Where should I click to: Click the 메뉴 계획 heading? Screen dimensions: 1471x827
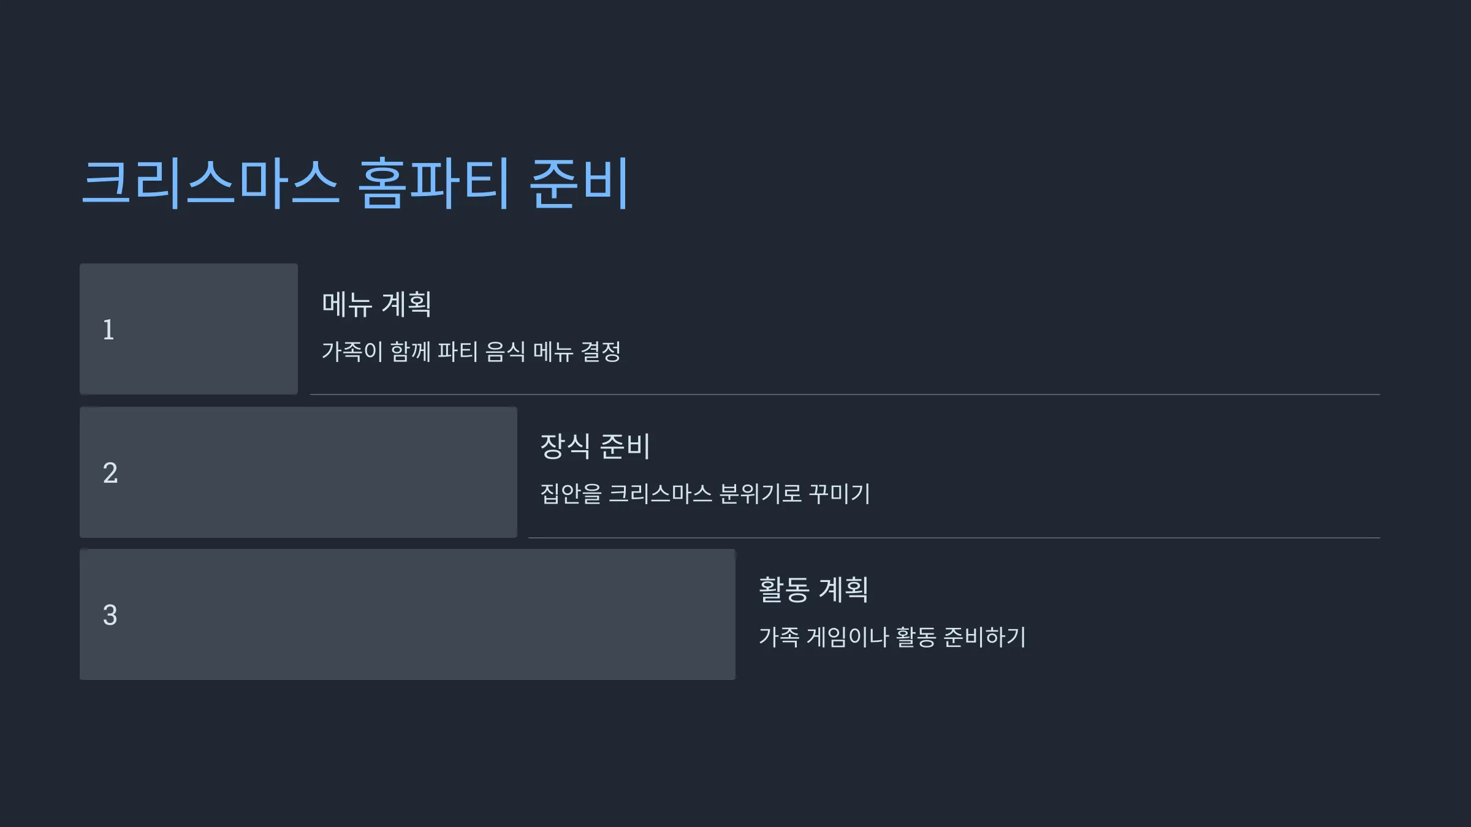coord(377,304)
